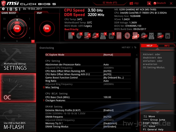Edit the Ring Ratio Auto field
176x132 pixels.
(x=106, y=81)
